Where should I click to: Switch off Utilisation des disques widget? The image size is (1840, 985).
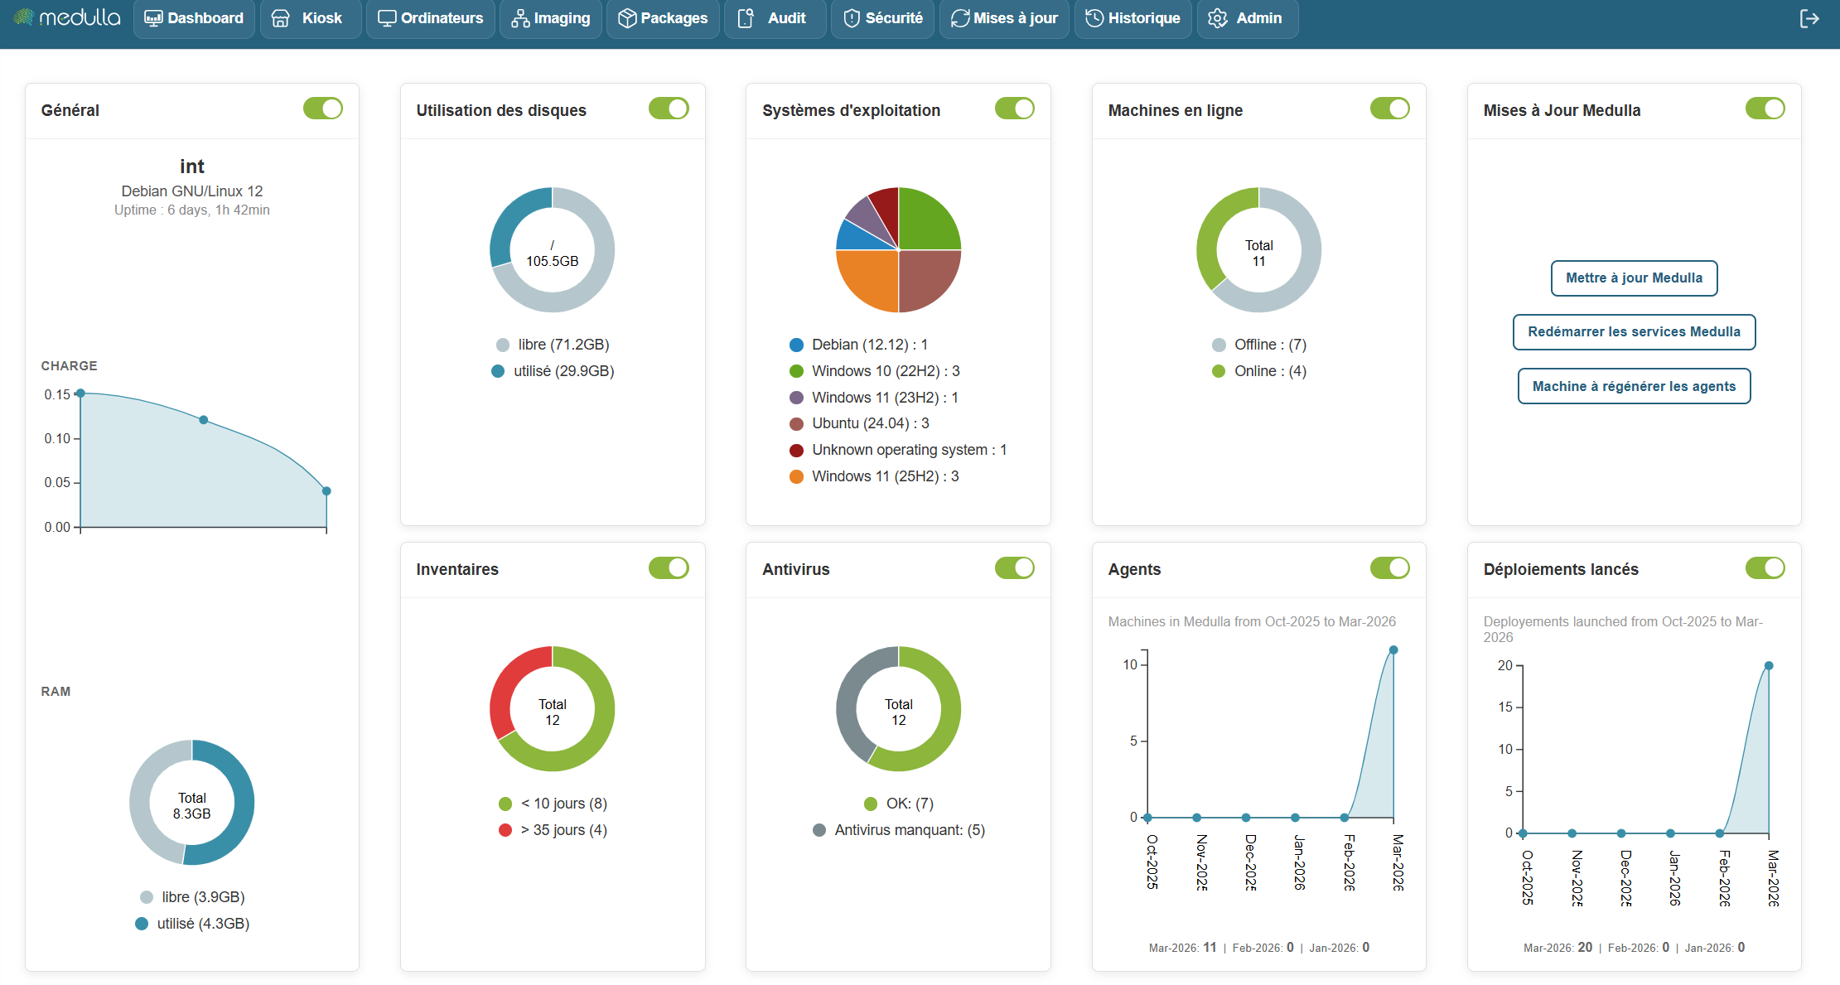point(669,109)
